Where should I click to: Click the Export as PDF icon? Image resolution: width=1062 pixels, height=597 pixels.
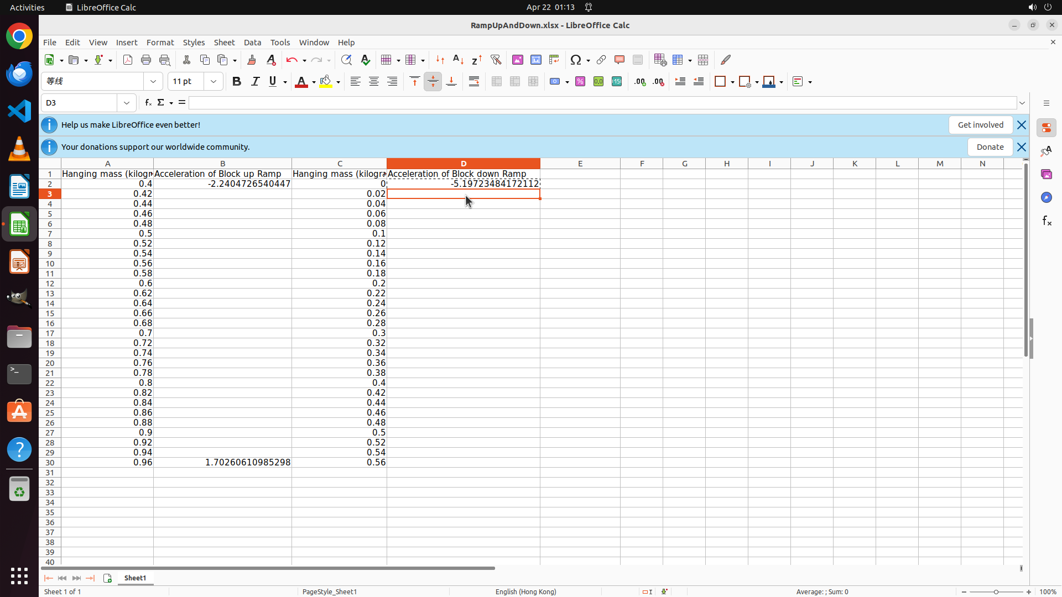[x=128, y=60]
